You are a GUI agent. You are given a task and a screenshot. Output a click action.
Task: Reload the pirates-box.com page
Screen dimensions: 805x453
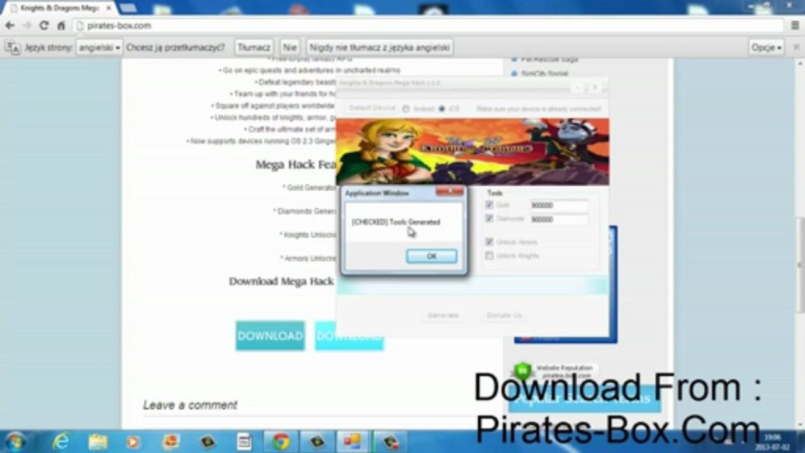tap(44, 26)
